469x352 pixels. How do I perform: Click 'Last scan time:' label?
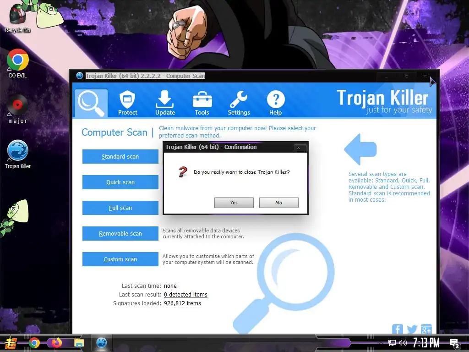tap(141, 286)
